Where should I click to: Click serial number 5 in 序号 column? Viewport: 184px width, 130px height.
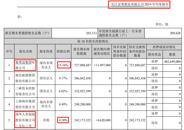9,120
